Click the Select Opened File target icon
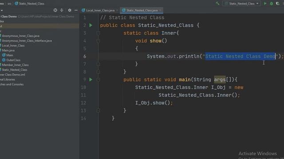Image resolution: width=284 pixels, height=159 pixels. coord(55,10)
